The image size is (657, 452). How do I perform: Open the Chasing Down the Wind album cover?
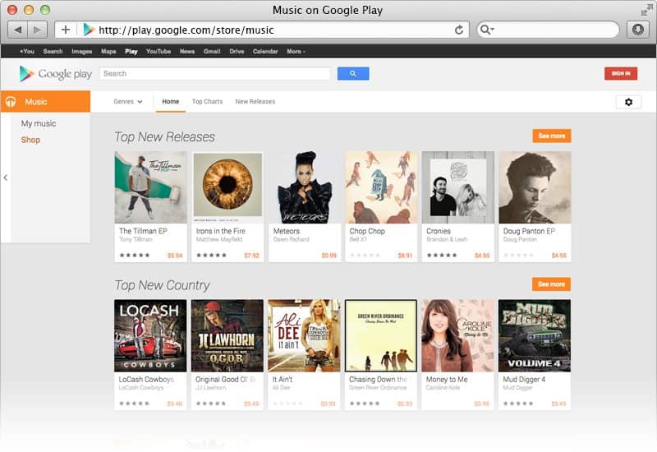[381, 335]
